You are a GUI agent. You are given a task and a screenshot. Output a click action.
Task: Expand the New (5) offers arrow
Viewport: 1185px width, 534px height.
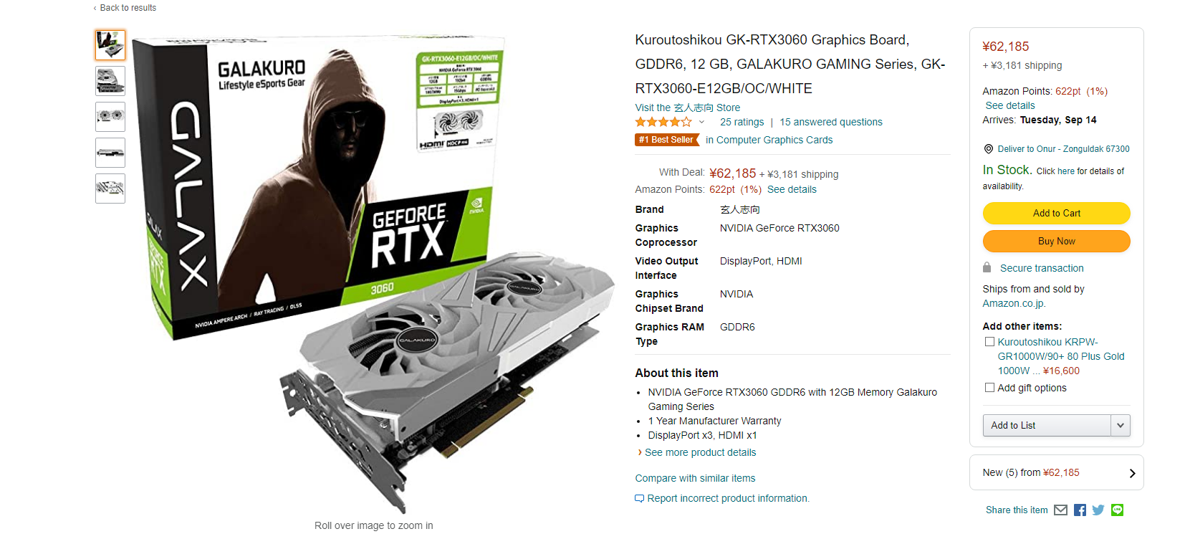1132,473
